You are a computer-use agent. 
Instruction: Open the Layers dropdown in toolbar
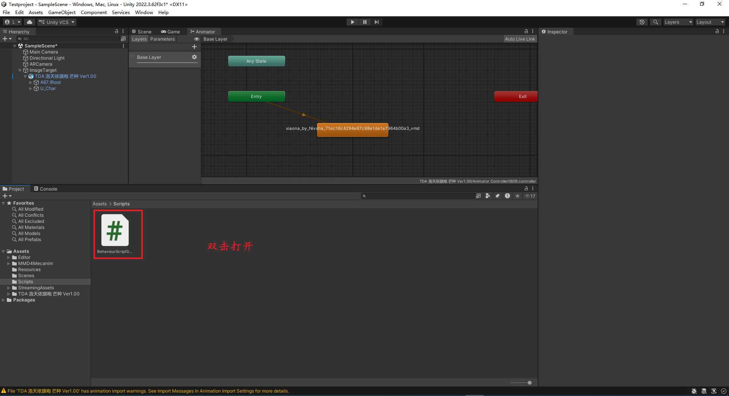click(x=678, y=22)
